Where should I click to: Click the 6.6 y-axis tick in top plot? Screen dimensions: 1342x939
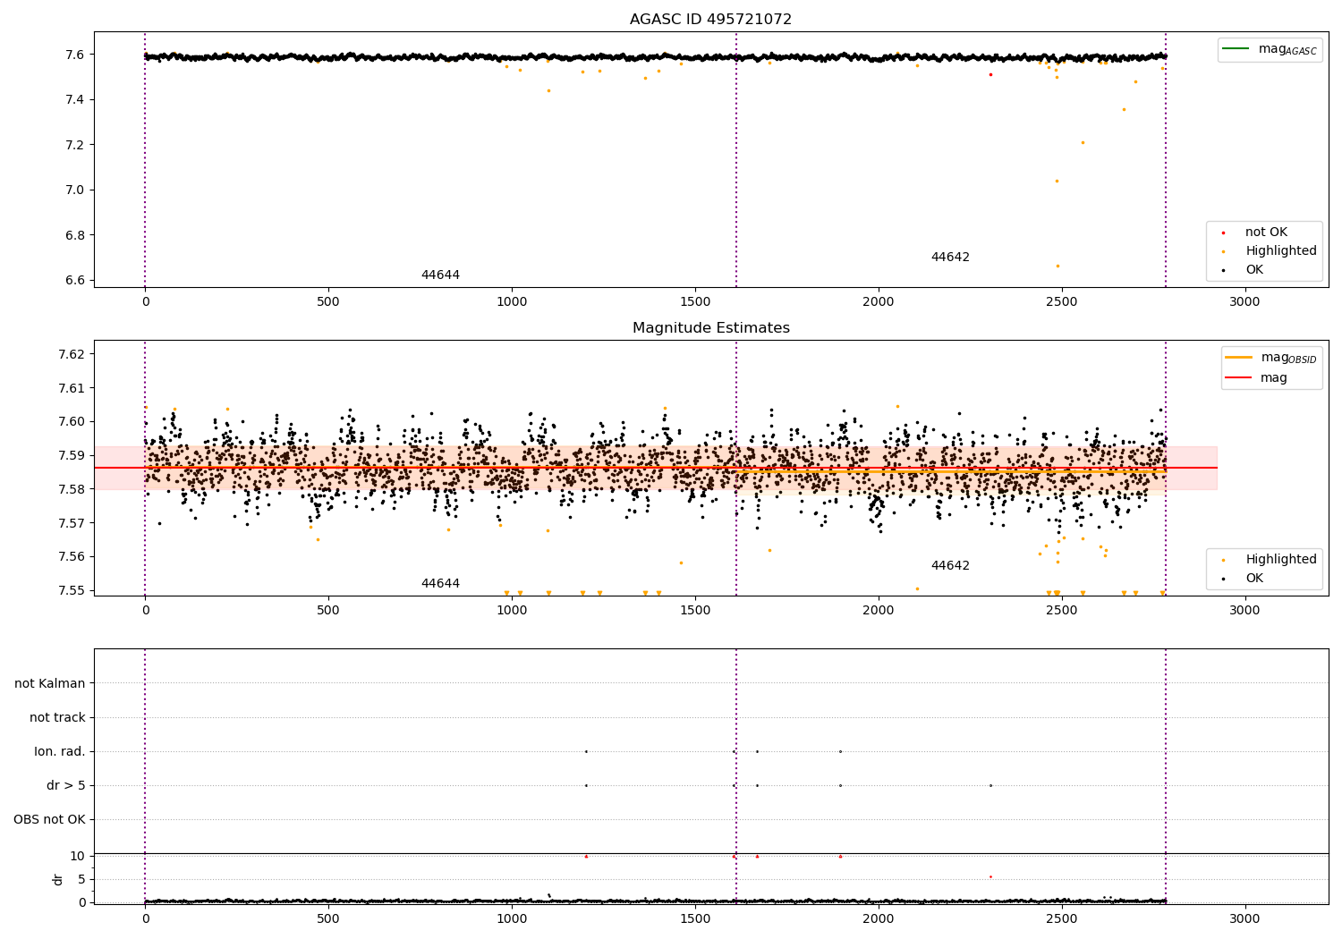click(74, 280)
